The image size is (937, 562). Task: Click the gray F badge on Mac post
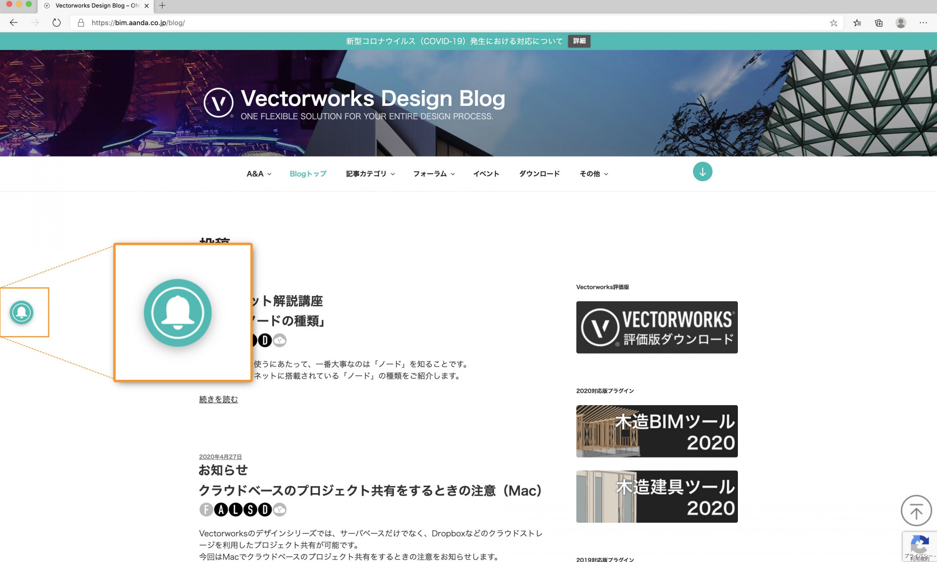206,510
